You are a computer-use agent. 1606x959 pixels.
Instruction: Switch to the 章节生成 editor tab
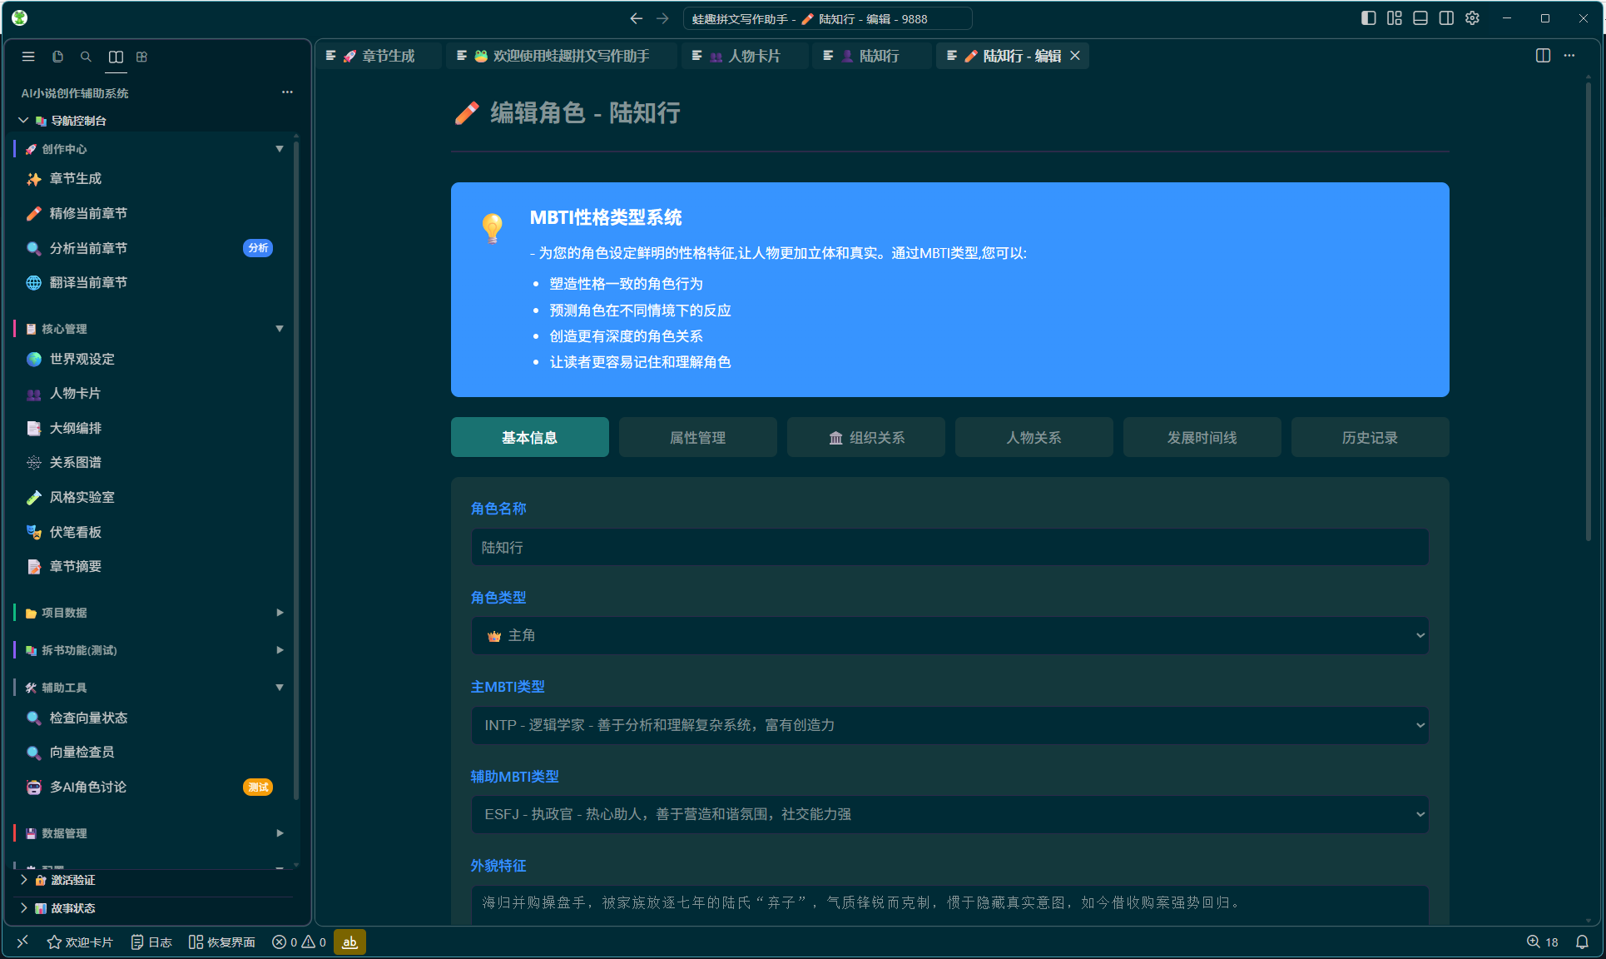tap(379, 56)
